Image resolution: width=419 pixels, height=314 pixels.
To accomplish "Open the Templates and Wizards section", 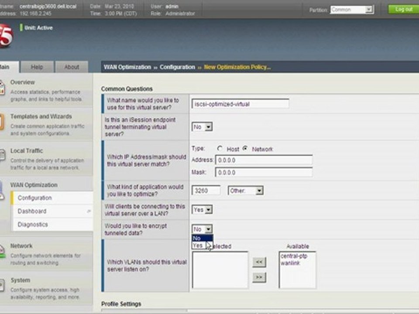I will [x=41, y=116].
